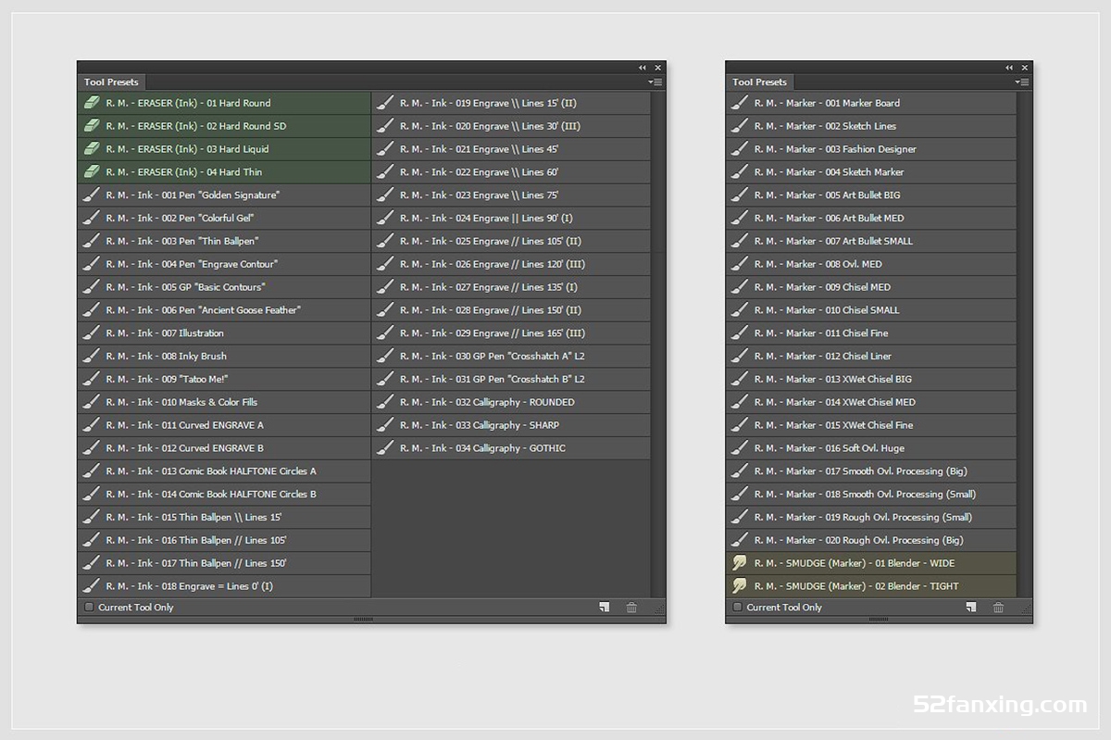Screen dimensions: 1111x740
Task: Collapse left panel with double-arrow icon
Action: (643, 68)
